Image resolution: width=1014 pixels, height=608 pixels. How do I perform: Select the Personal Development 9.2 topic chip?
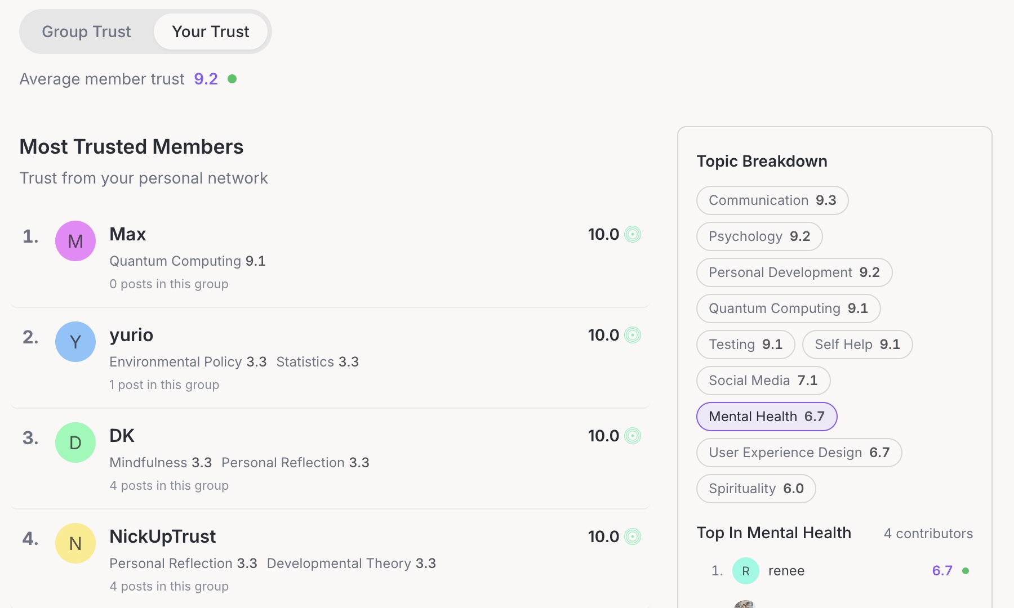[x=794, y=272]
